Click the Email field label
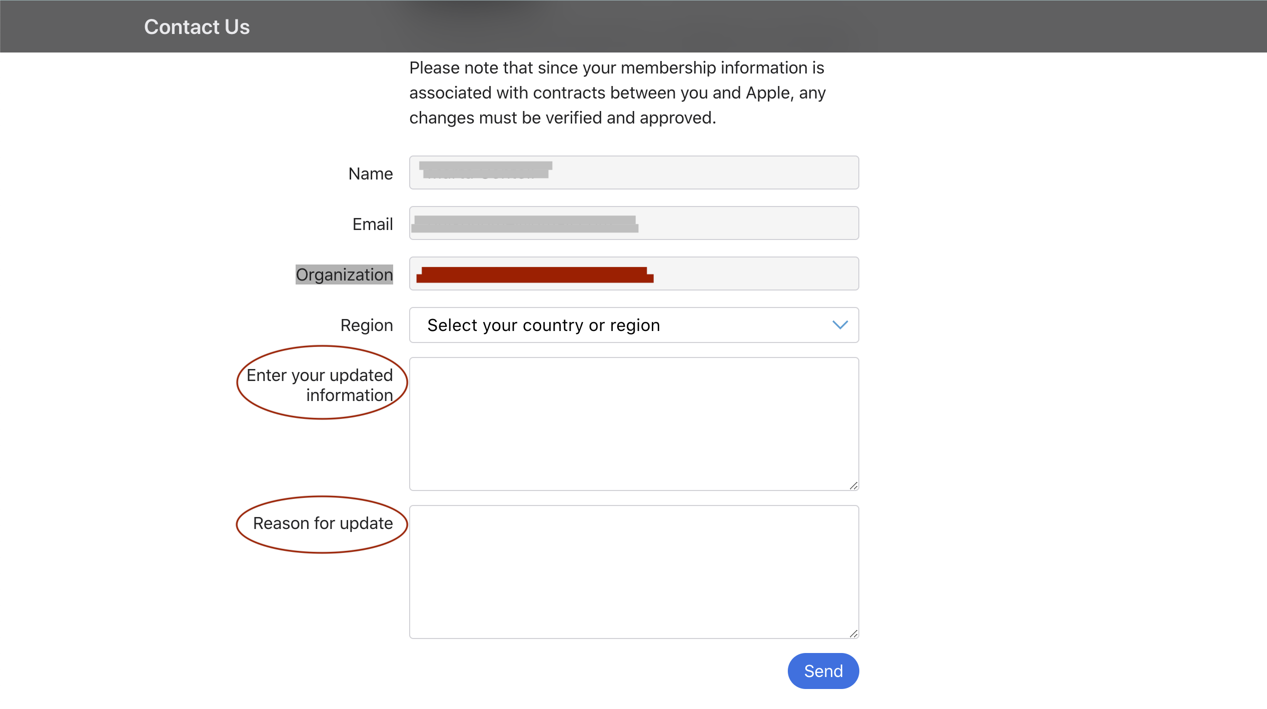The width and height of the screenshot is (1267, 709). click(x=372, y=224)
